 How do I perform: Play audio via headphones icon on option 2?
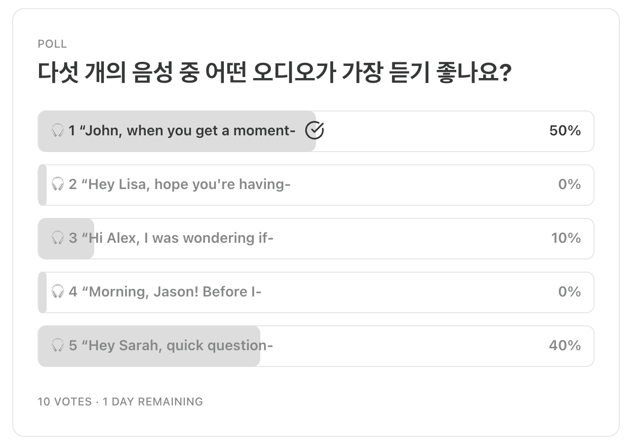[58, 184]
